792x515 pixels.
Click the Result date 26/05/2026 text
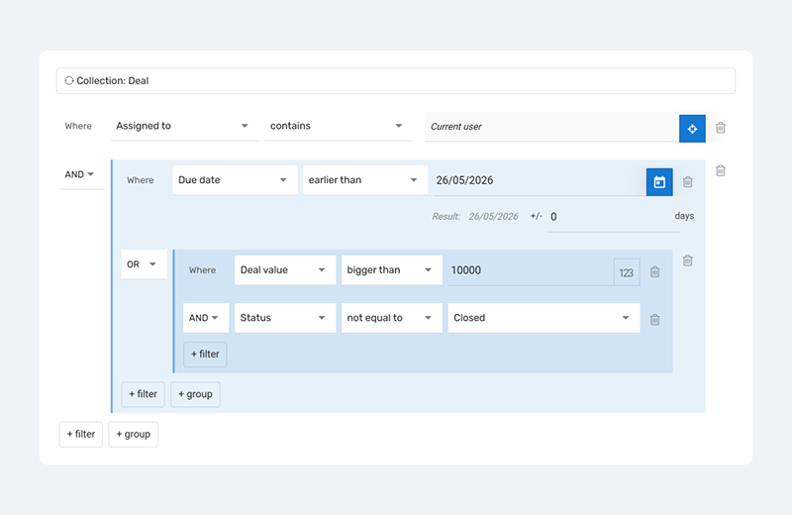pos(493,217)
